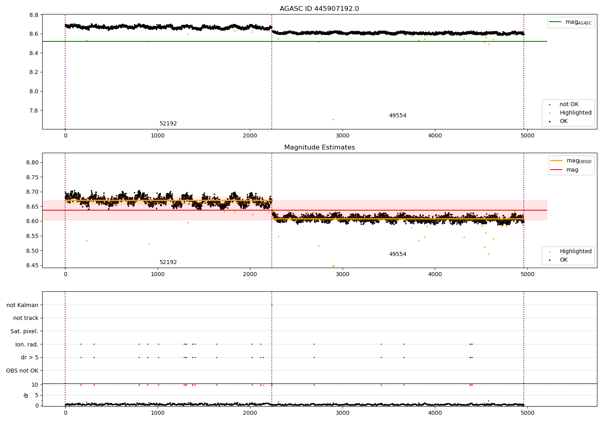603x422 pixels.
Task: Click the 52192 annotation in Magnitude Estimates plot
Action: tap(168, 262)
